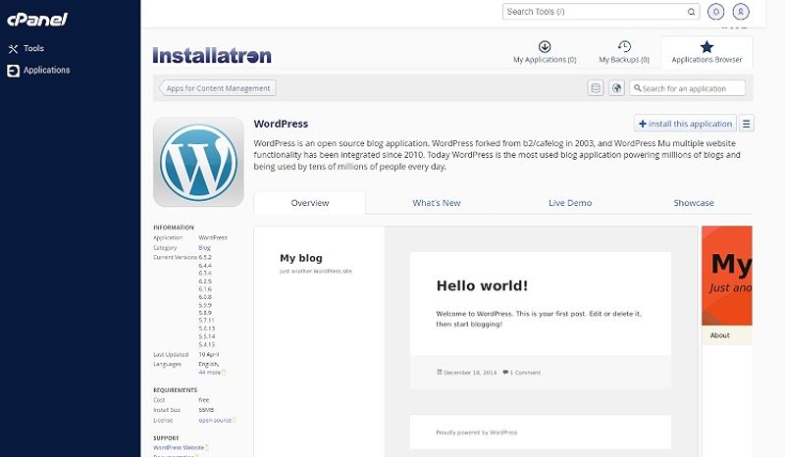Click the globe icon beside application search
The height and width of the screenshot is (457, 785).
coord(616,88)
